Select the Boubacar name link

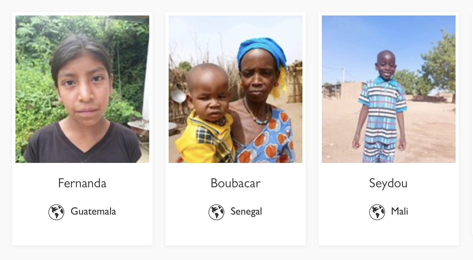pyautogui.click(x=236, y=183)
